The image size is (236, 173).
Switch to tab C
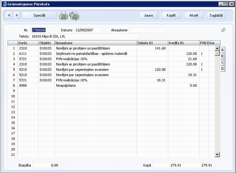point(222,62)
